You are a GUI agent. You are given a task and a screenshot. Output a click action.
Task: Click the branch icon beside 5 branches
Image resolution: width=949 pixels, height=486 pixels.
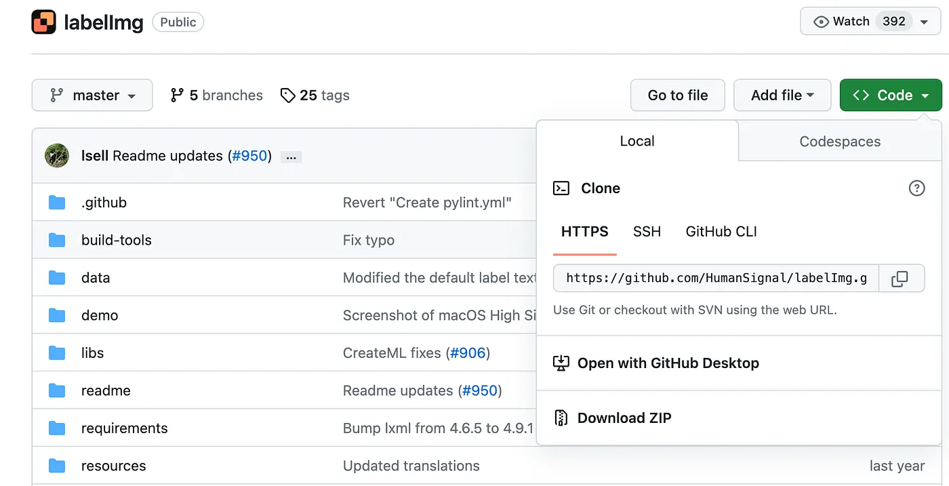[x=177, y=96]
